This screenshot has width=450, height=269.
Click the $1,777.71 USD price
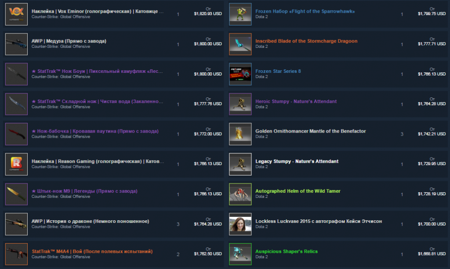tap(432, 44)
